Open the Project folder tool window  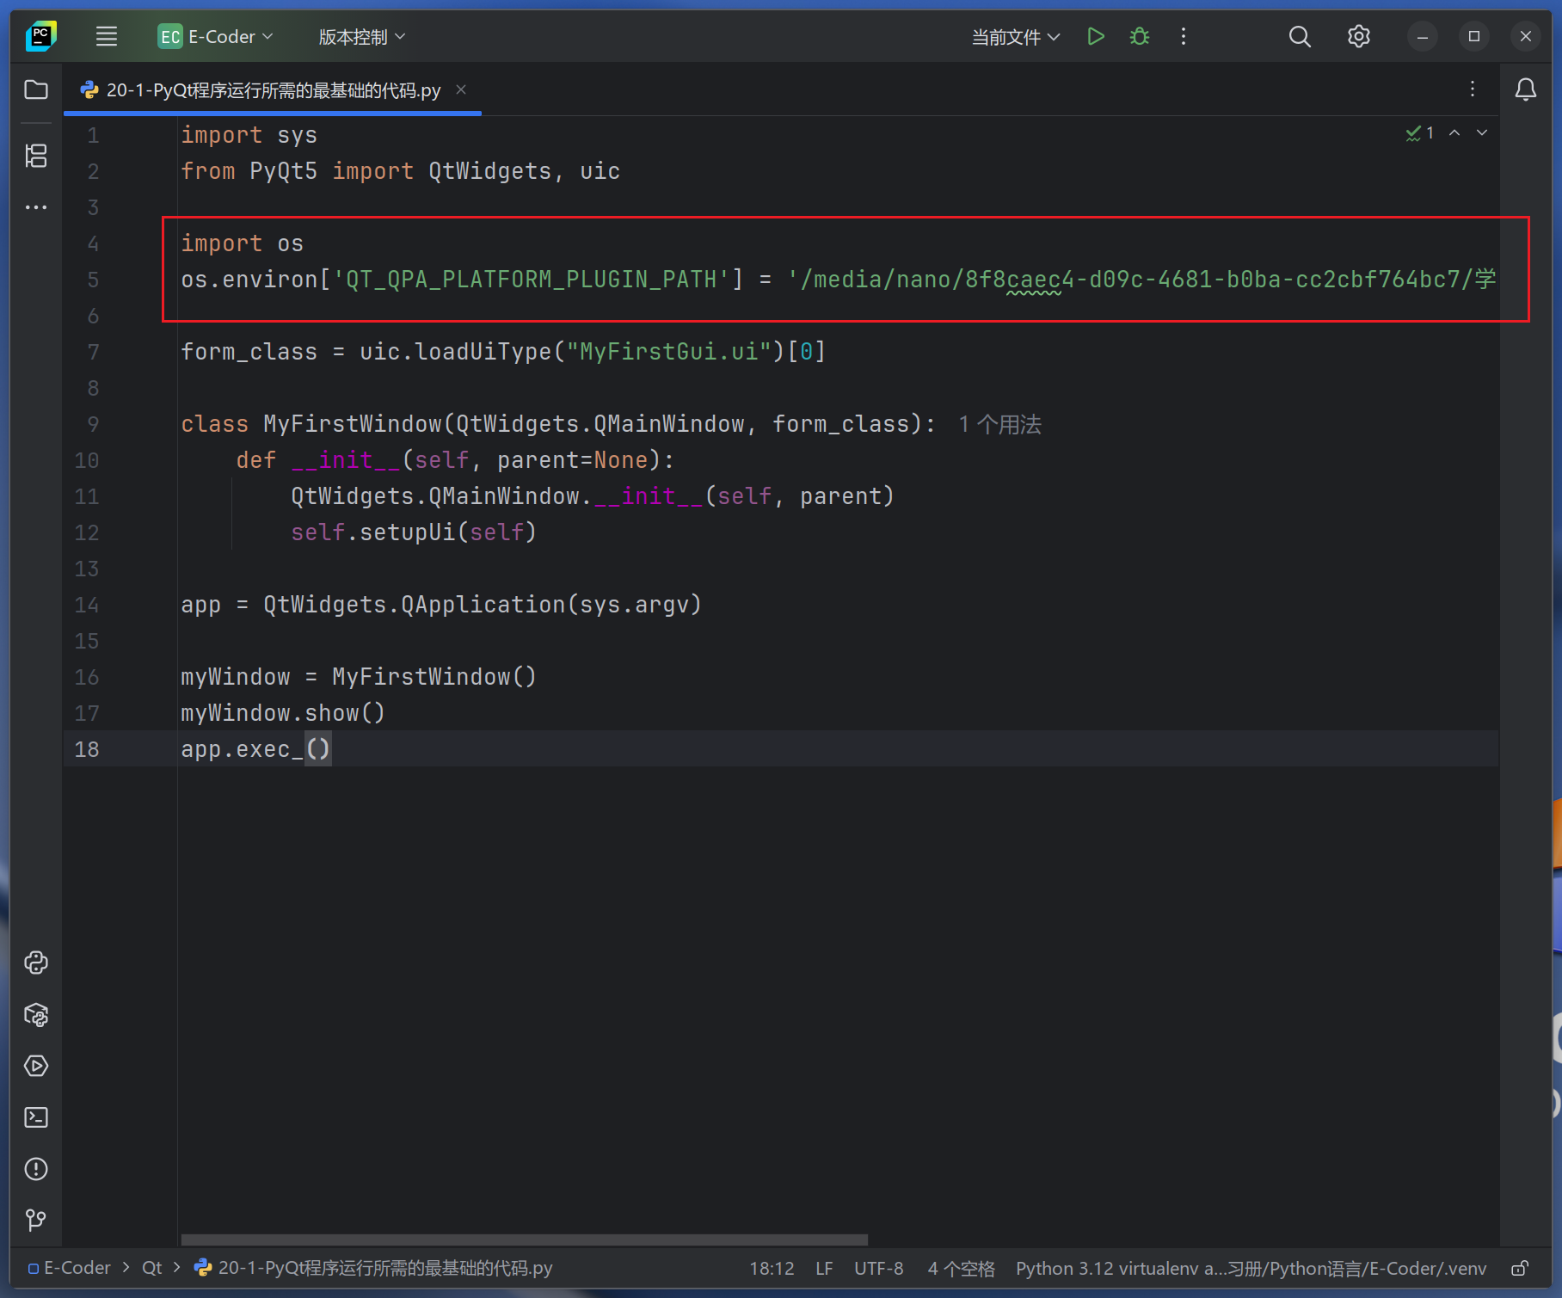[x=36, y=89]
